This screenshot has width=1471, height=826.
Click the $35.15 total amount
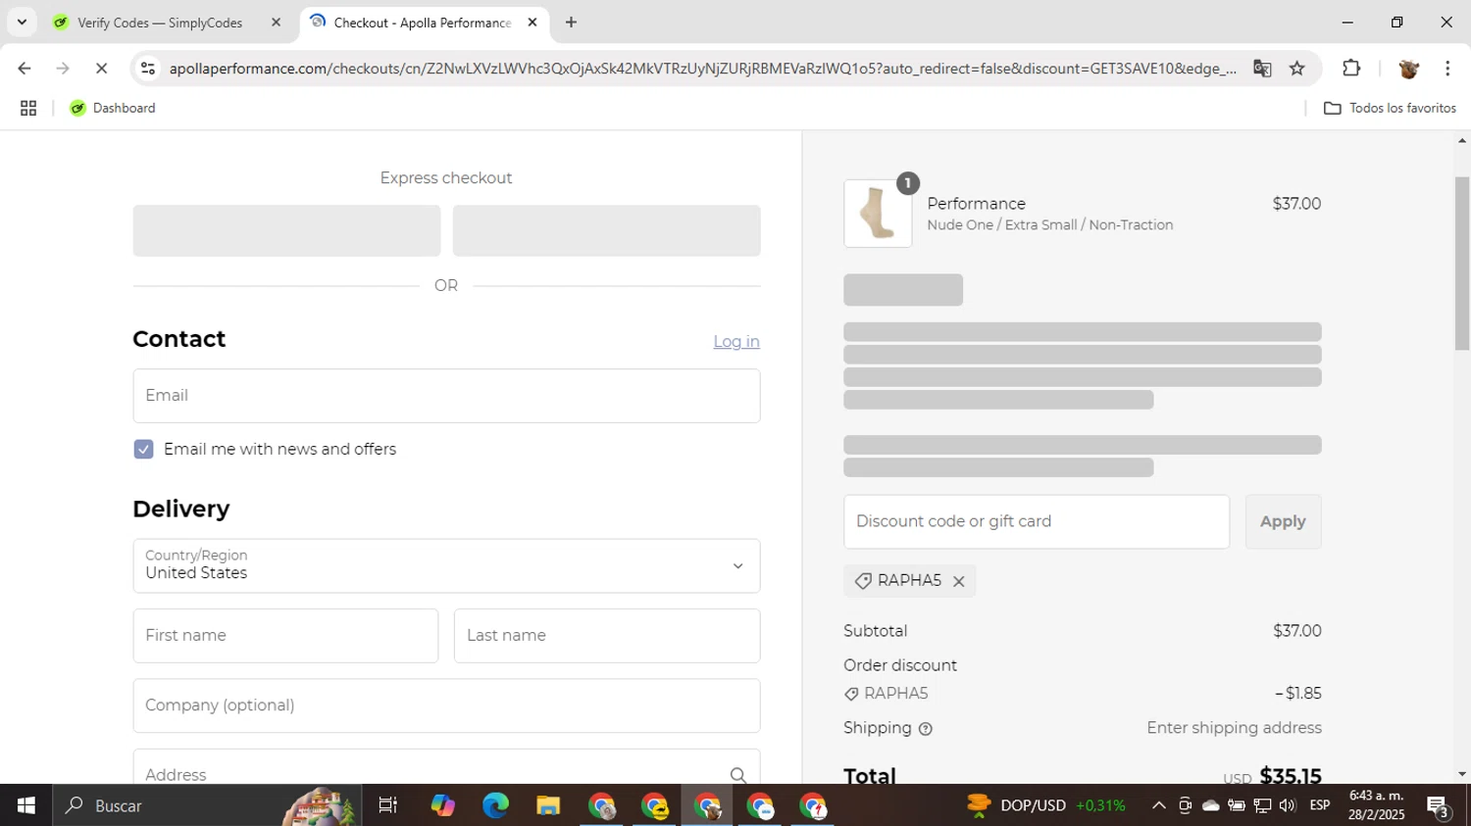pyautogui.click(x=1291, y=776)
